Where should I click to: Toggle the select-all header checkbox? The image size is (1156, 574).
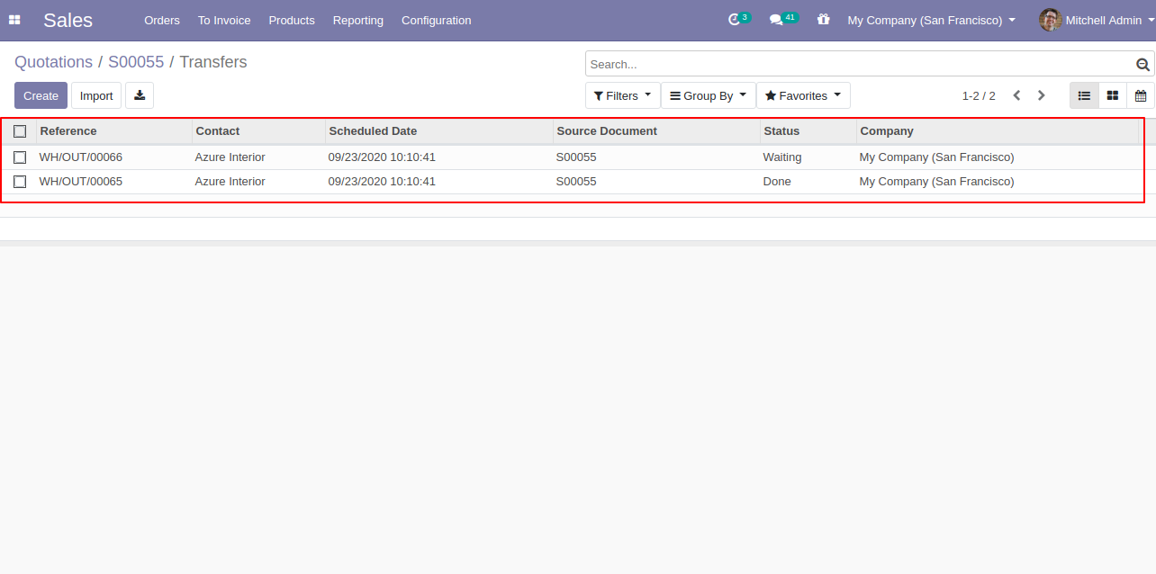[x=20, y=131]
